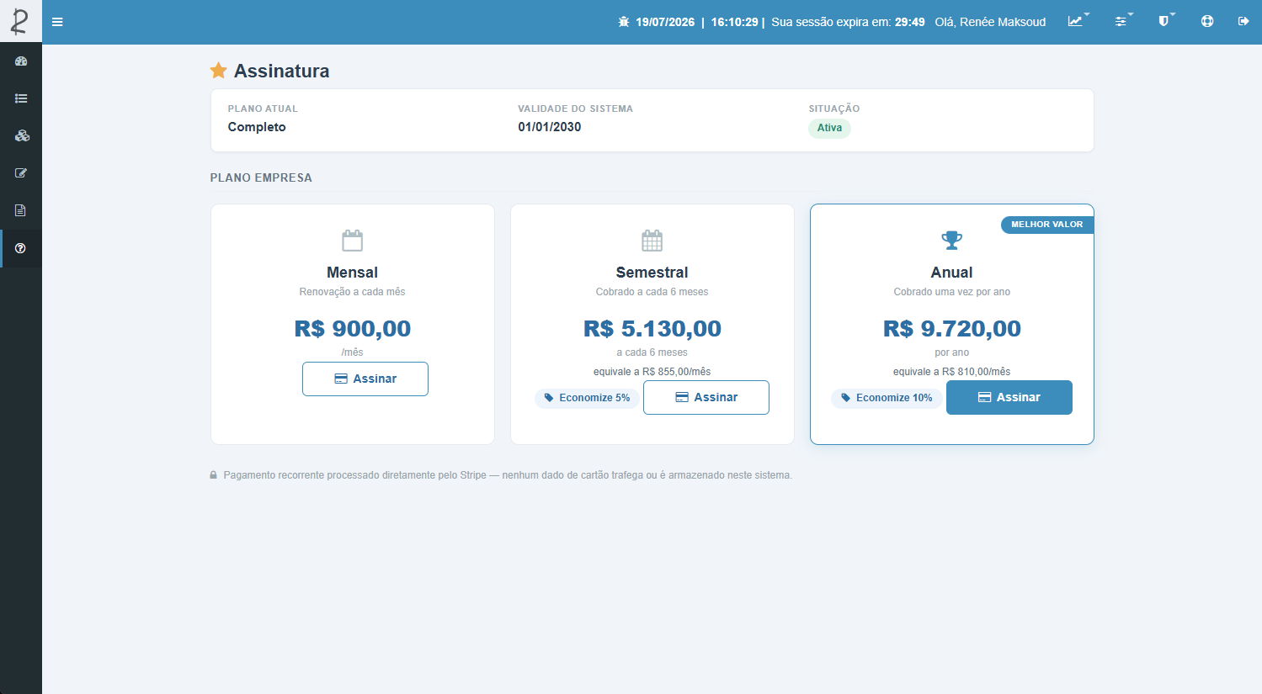
Task: Click the current plan value Completo
Action: pyautogui.click(x=257, y=127)
